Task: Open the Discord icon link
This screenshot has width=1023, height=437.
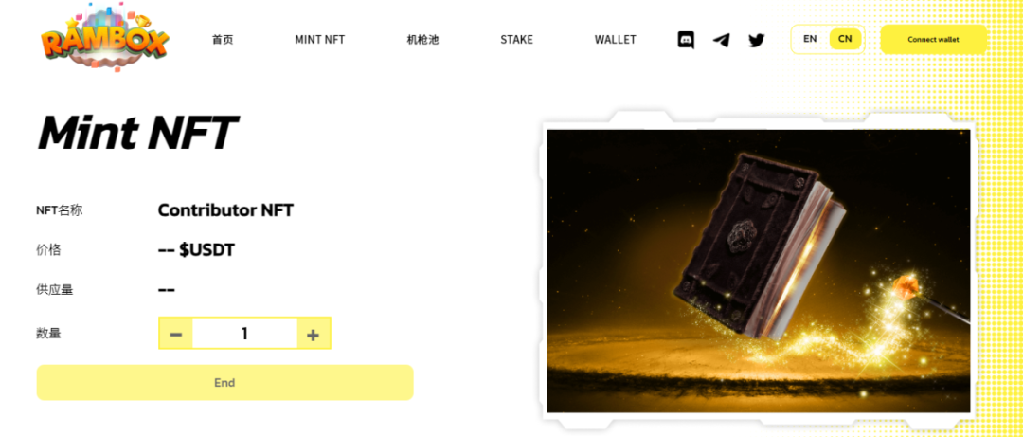Action: (x=686, y=40)
